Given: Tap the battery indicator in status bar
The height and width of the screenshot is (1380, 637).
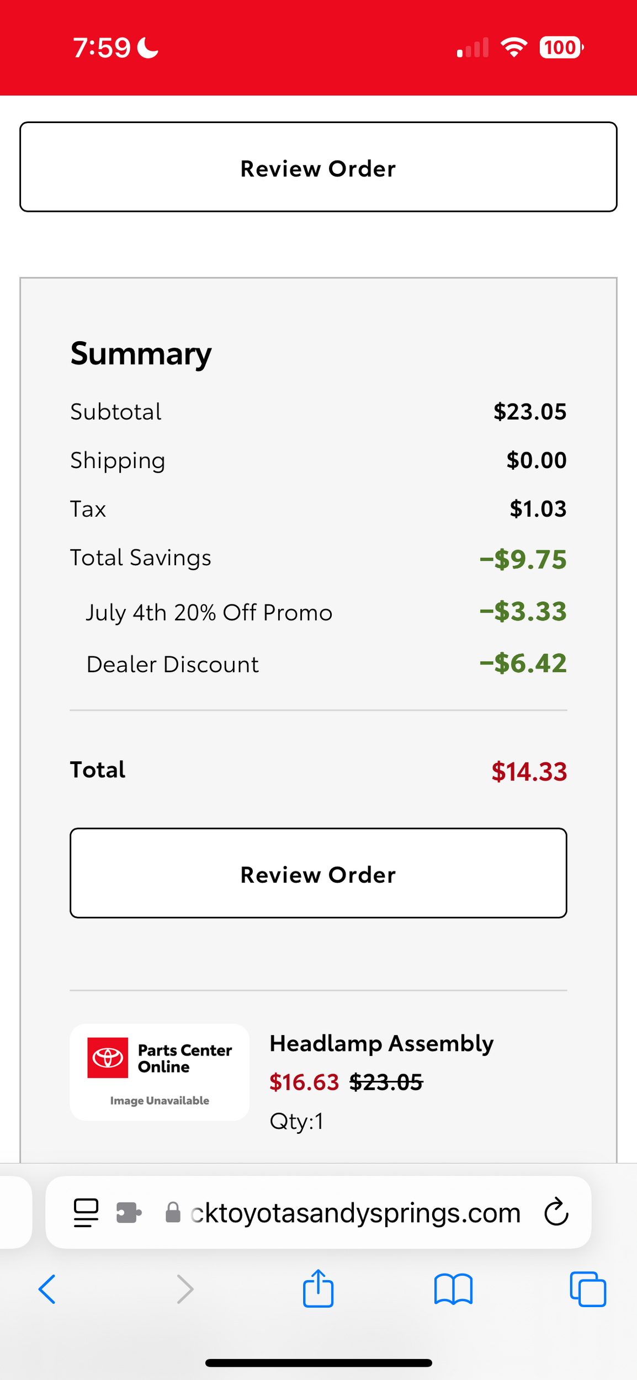Looking at the screenshot, I should tap(561, 47).
